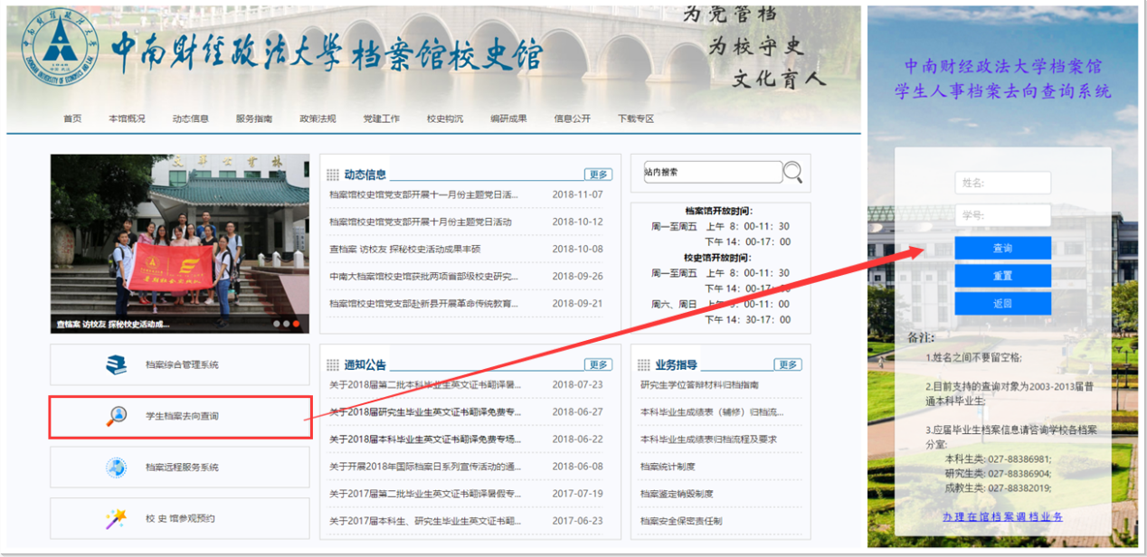
Task: Click the magnifier search icon beside 站内搜索
Action: [x=792, y=172]
